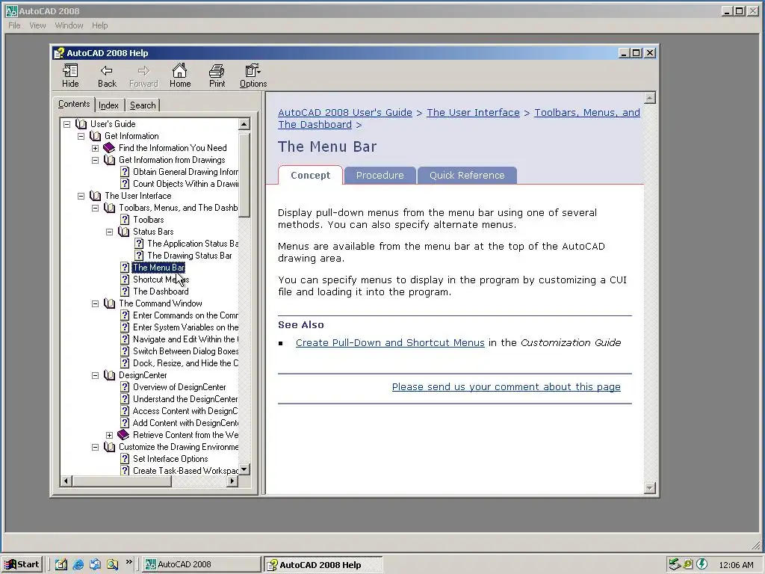Click the topic icon beside The Dashboard
This screenshot has width=765, height=574.
pyautogui.click(x=125, y=291)
